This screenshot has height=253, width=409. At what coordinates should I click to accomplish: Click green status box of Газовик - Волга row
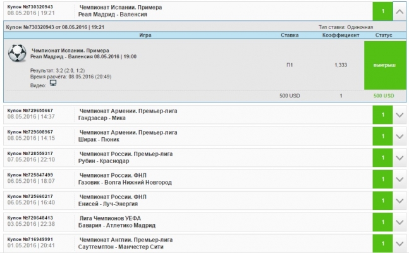[382, 179]
